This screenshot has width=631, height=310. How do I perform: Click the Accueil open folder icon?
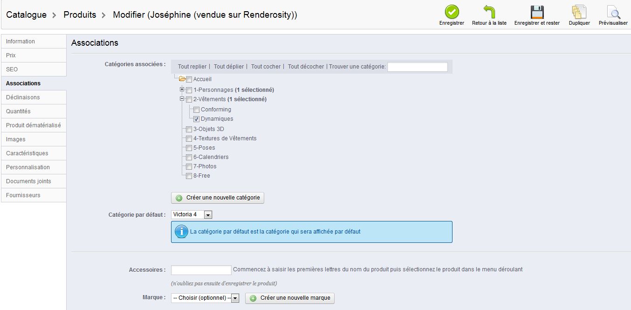point(182,79)
